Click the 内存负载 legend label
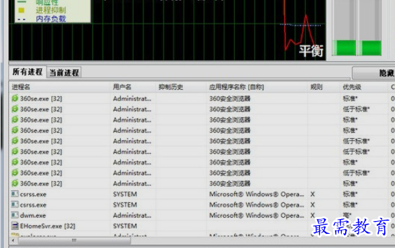This screenshot has width=395, height=248. [x=51, y=19]
